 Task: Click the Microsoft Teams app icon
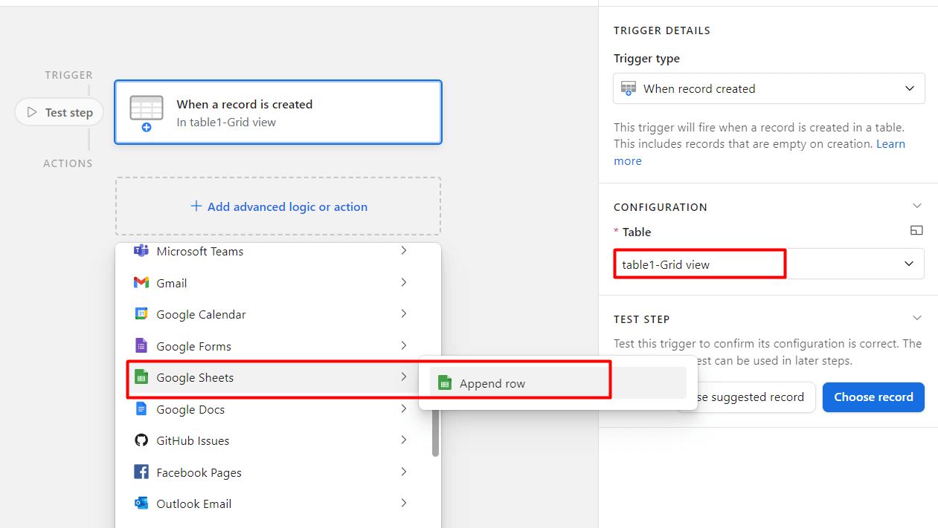141,251
